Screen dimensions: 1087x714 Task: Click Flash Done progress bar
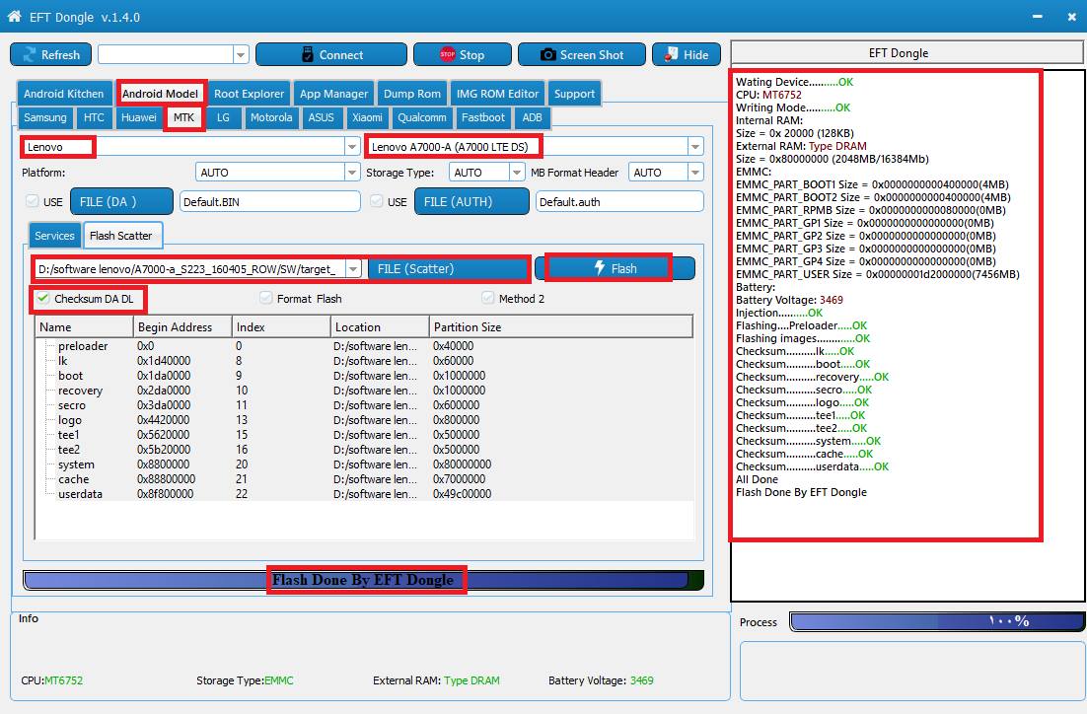point(363,580)
